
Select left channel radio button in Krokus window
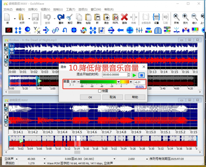6,53
